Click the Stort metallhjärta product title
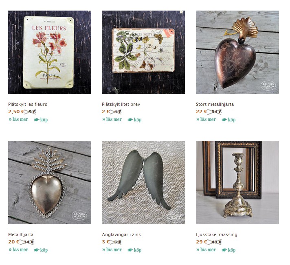This screenshot has width=290, height=265. [215, 104]
